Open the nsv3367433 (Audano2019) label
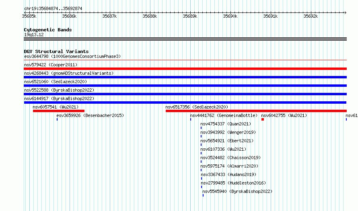This screenshot has width=358, height=211. tap(228, 174)
